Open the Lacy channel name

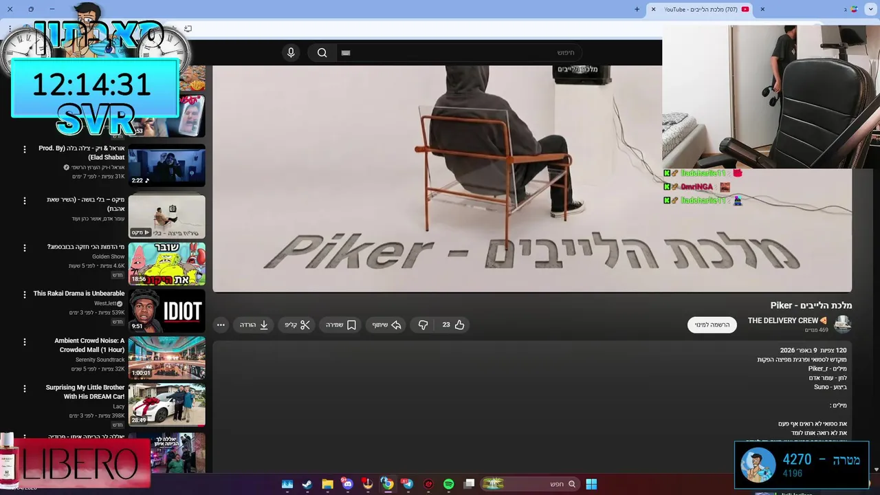tap(119, 406)
